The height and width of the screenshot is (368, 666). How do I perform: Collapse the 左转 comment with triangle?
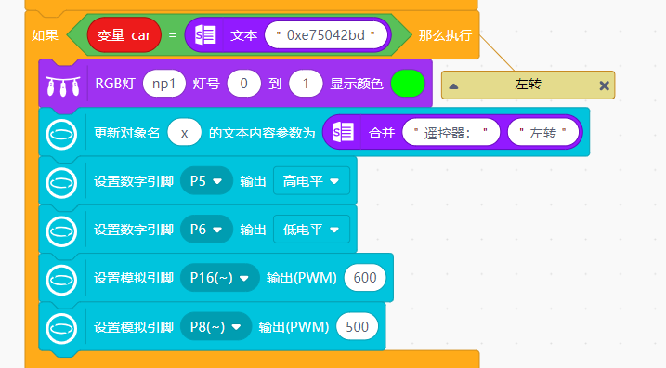coord(453,86)
